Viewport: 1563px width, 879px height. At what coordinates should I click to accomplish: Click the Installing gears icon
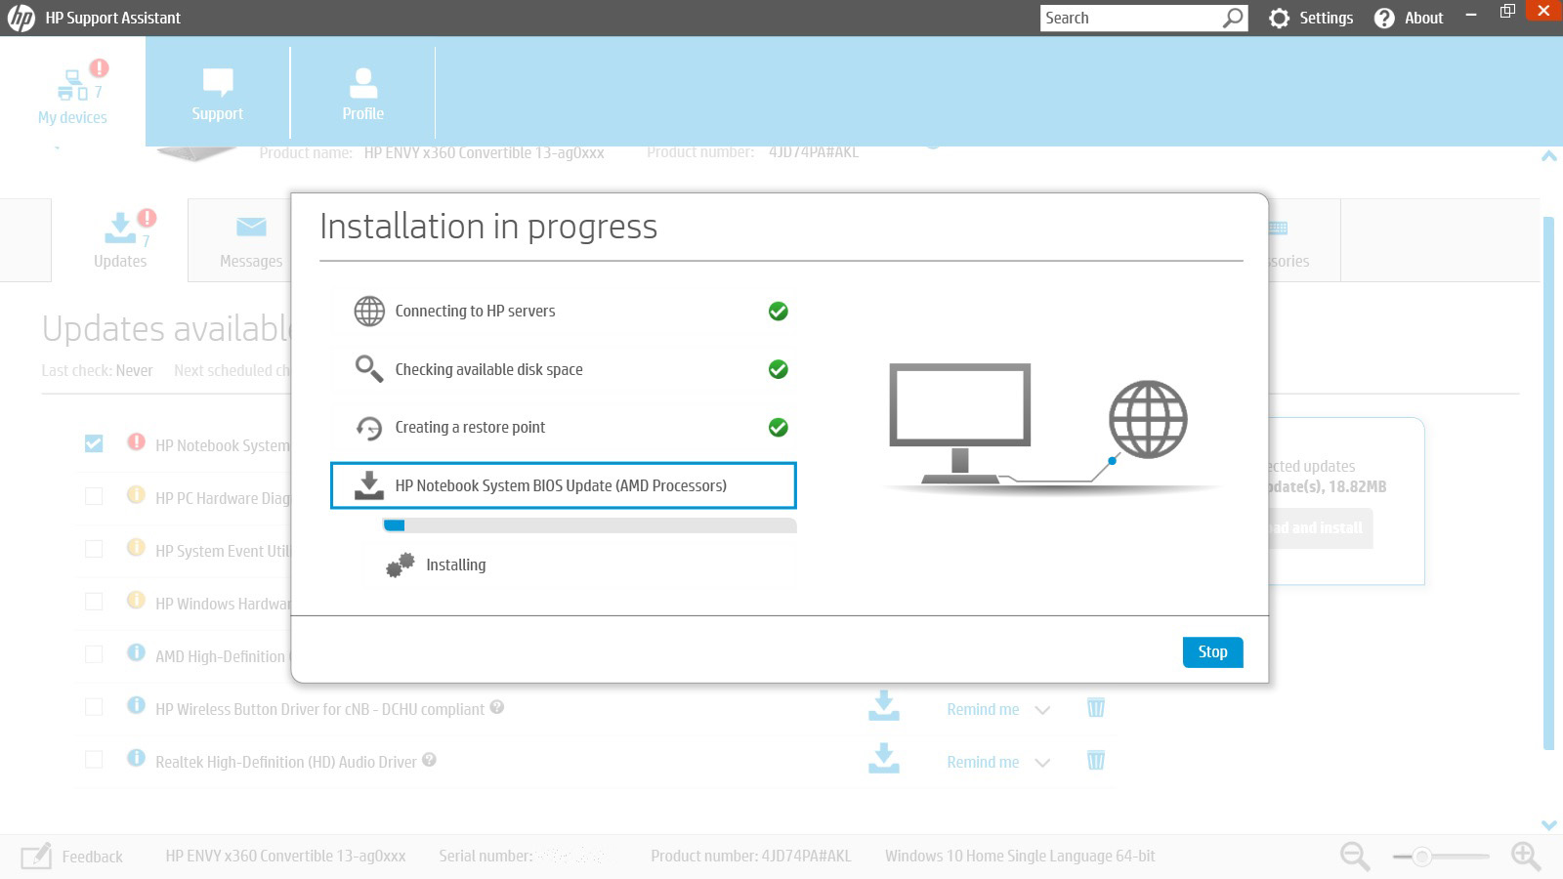pyautogui.click(x=400, y=565)
